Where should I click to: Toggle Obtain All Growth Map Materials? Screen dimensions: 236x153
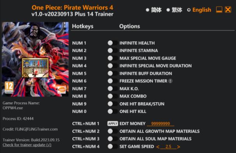[x=113, y=131]
